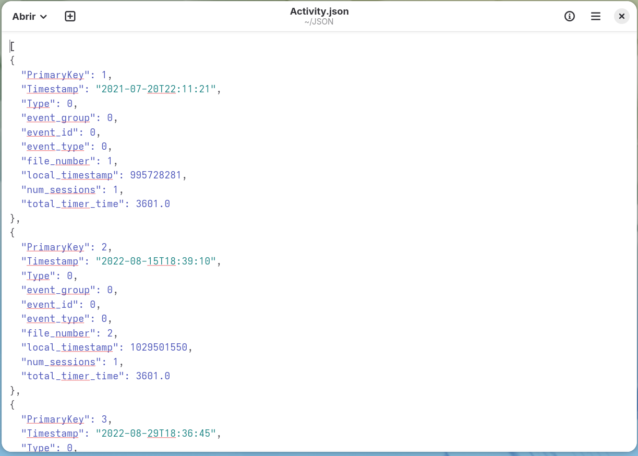Click the "PrimaryKey": 1 line
The width and height of the screenshot is (638, 456).
tap(66, 75)
